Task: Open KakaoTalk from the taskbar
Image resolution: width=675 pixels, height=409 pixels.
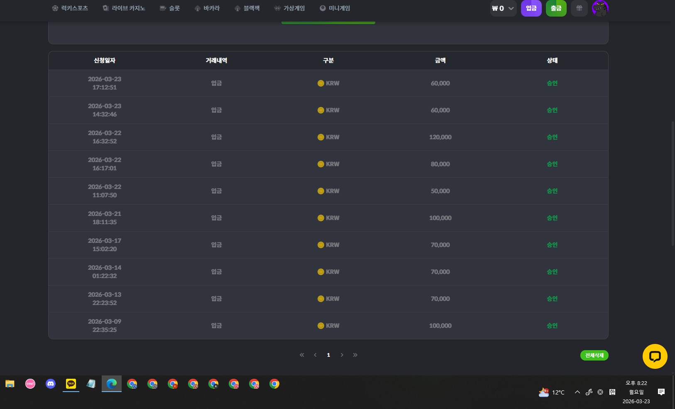Action: tap(71, 384)
